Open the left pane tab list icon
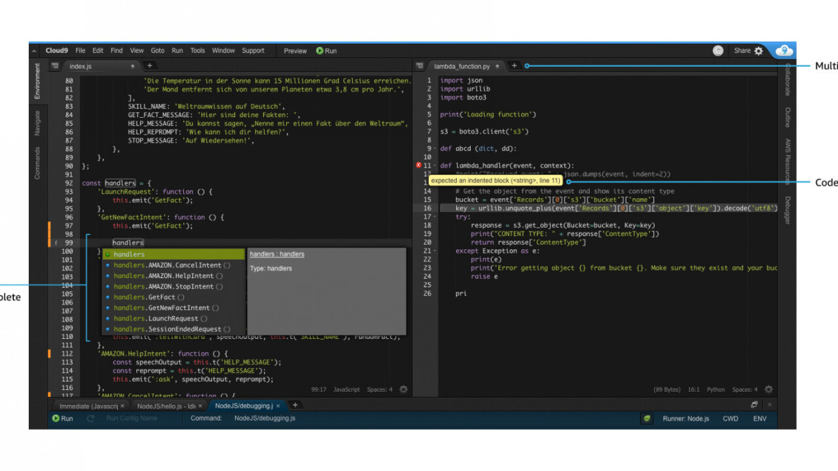 point(55,66)
